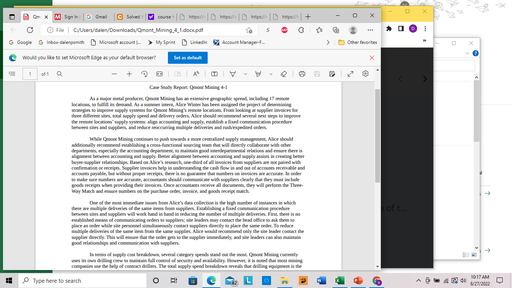Close the Qmont PDF tab
This screenshot has height=288, width=512.
click(x=46, y=17)
